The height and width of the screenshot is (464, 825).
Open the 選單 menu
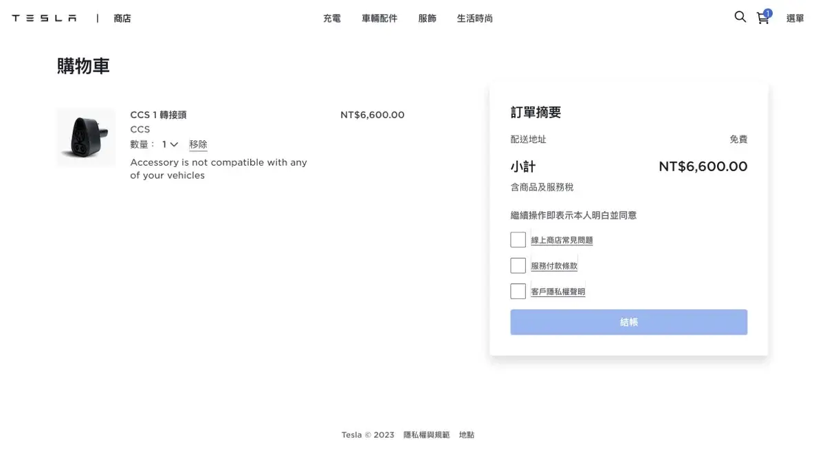[795, 19]
